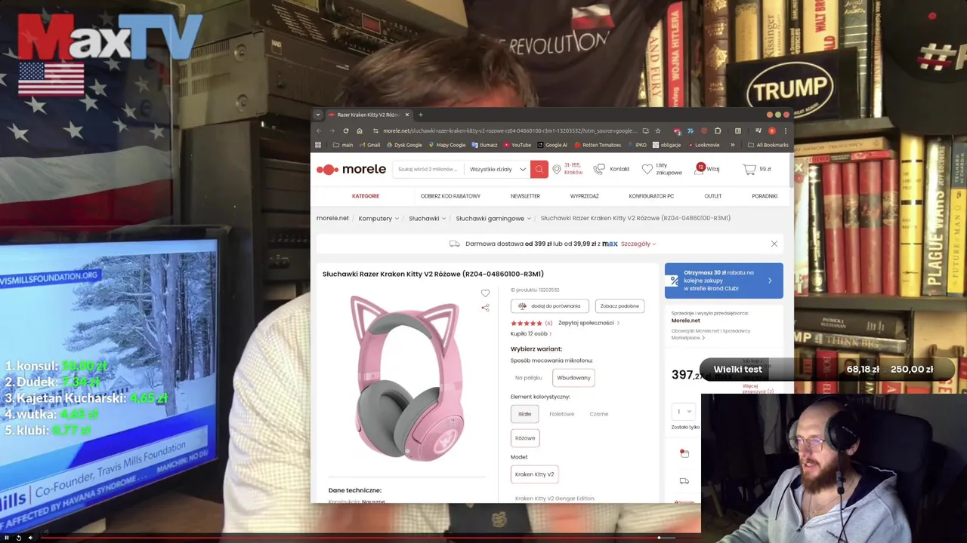Open the Wszystkie działy dropdown

(x=496, y=169)
